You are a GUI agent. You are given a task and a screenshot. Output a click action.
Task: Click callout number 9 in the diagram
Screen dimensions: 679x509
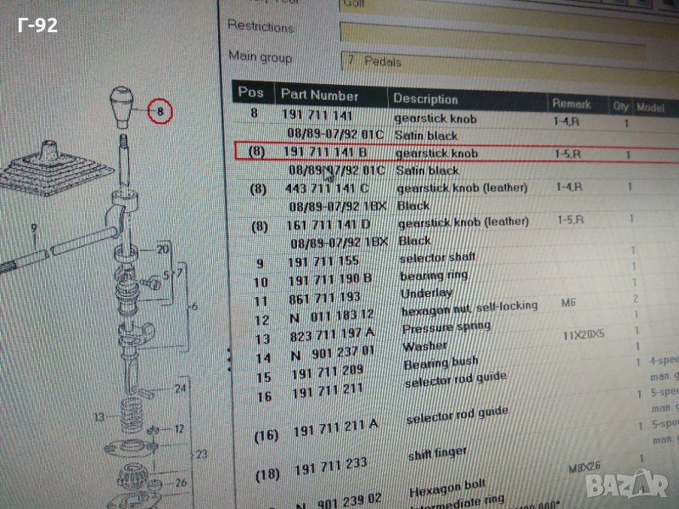[33, 228]
